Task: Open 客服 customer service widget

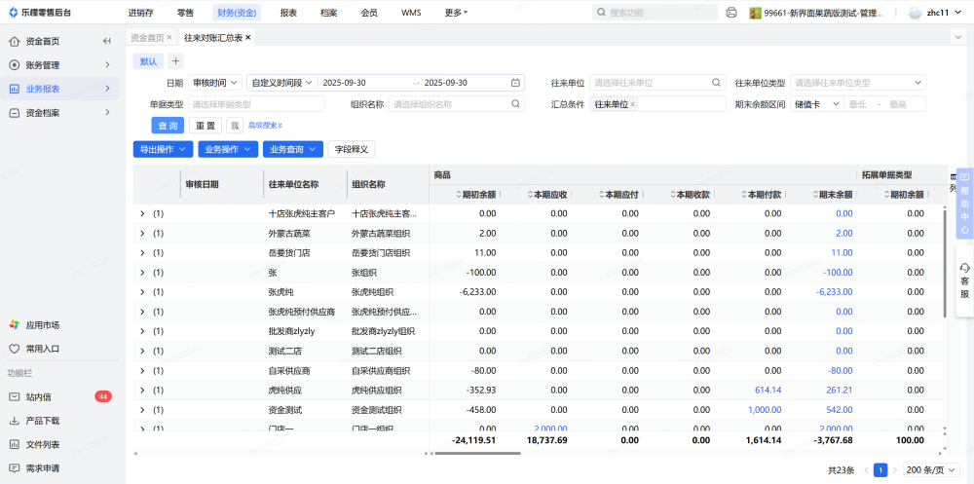Action: (x=964, y=280)
